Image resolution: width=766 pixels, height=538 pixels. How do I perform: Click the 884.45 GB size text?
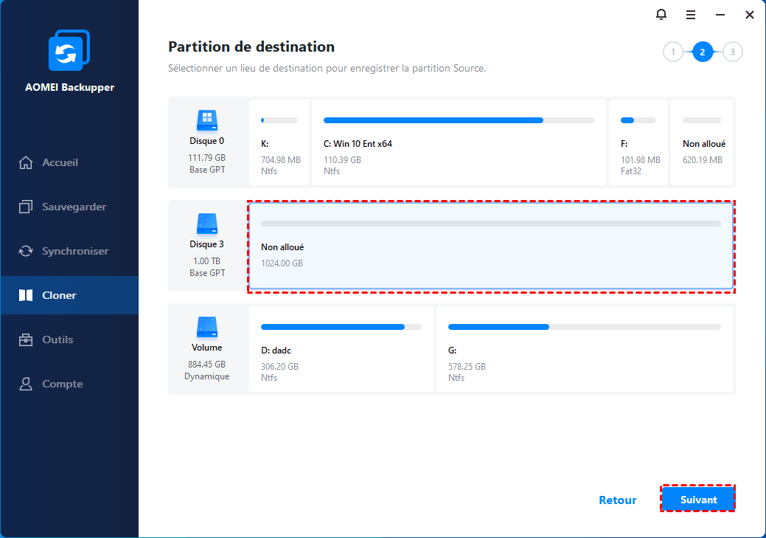[x=206, y=365]
